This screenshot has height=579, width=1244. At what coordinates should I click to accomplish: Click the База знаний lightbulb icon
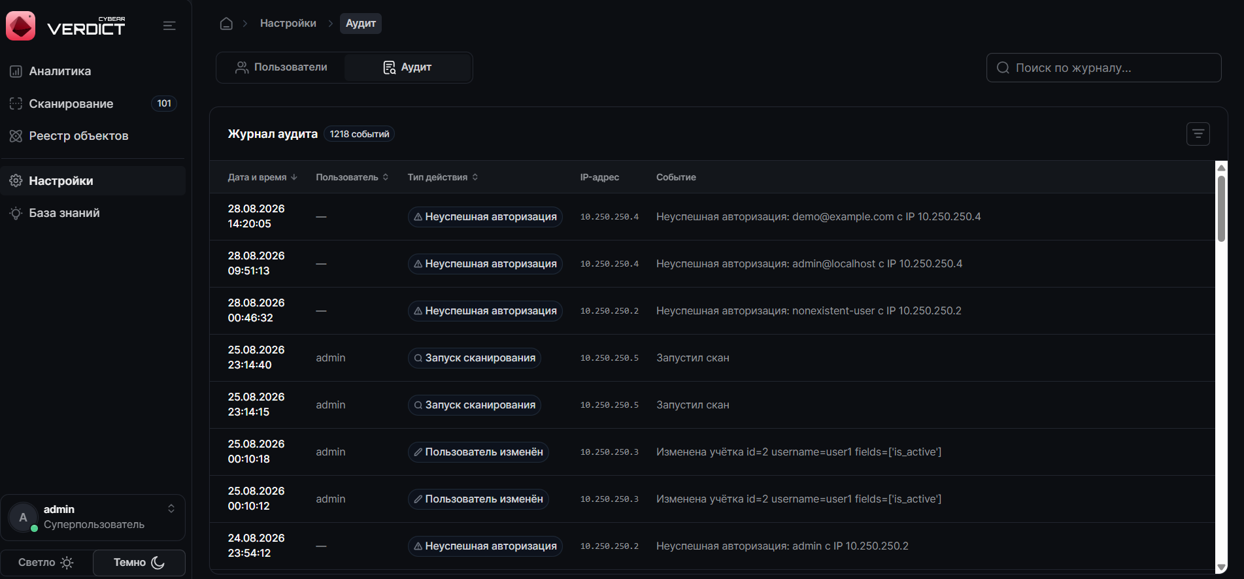(16, 213)
